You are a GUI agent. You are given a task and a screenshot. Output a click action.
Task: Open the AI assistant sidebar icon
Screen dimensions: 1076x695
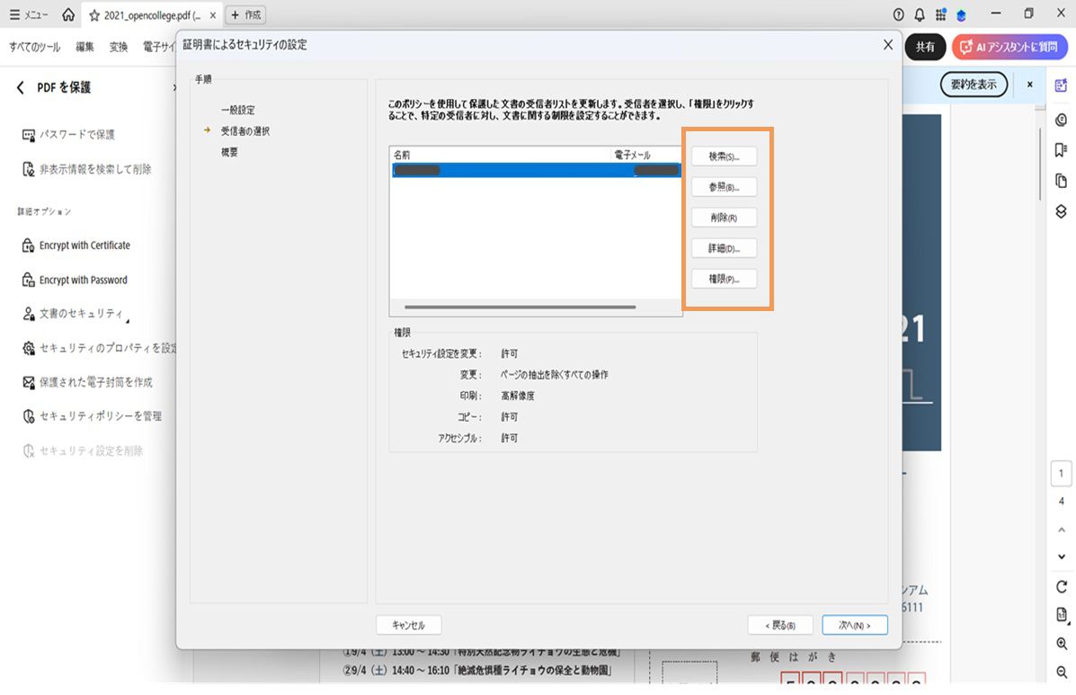coord(1061,85)
